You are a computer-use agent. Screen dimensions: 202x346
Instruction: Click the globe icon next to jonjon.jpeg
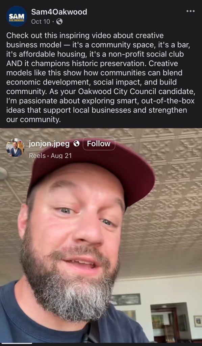click(x=76, y=144)
